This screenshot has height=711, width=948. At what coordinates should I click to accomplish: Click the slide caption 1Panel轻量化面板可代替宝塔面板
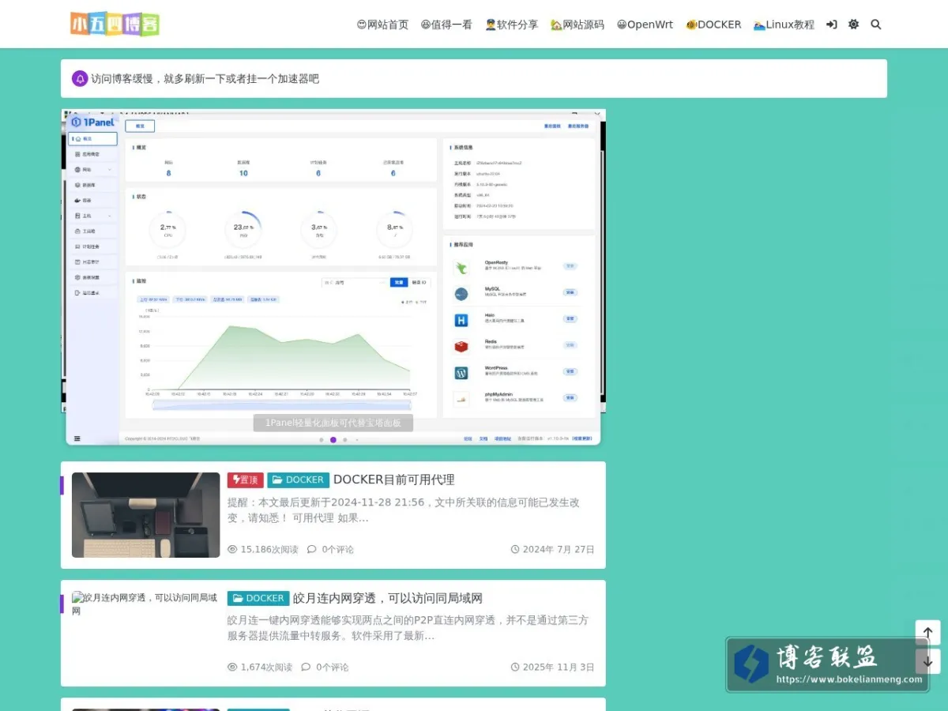(x=333, y=423)
